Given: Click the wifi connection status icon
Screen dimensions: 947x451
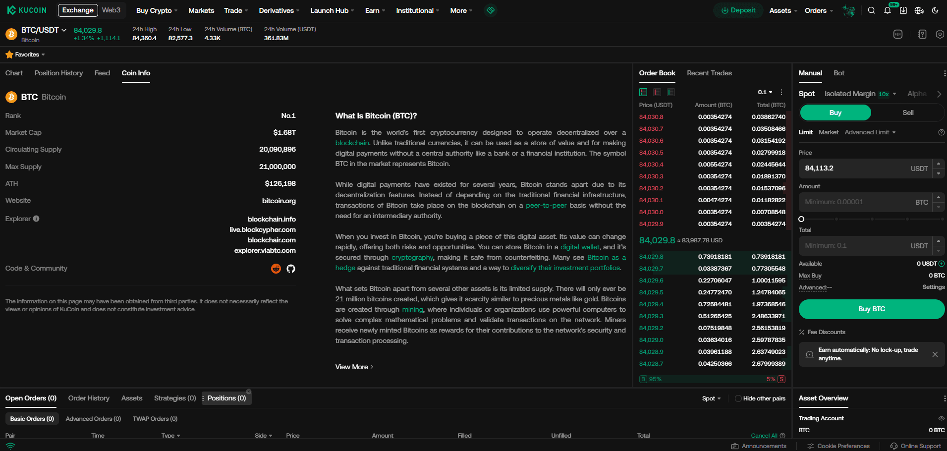Looking at the screenshot, I should click(10, 446).
